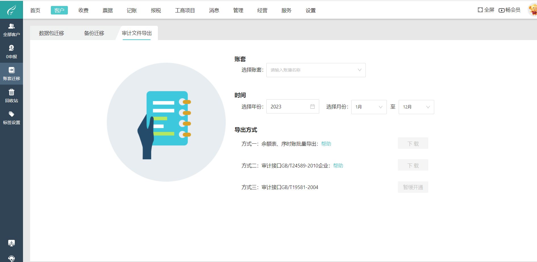
Task: Open the calendar icon in year field
Action: coord(313,106)
